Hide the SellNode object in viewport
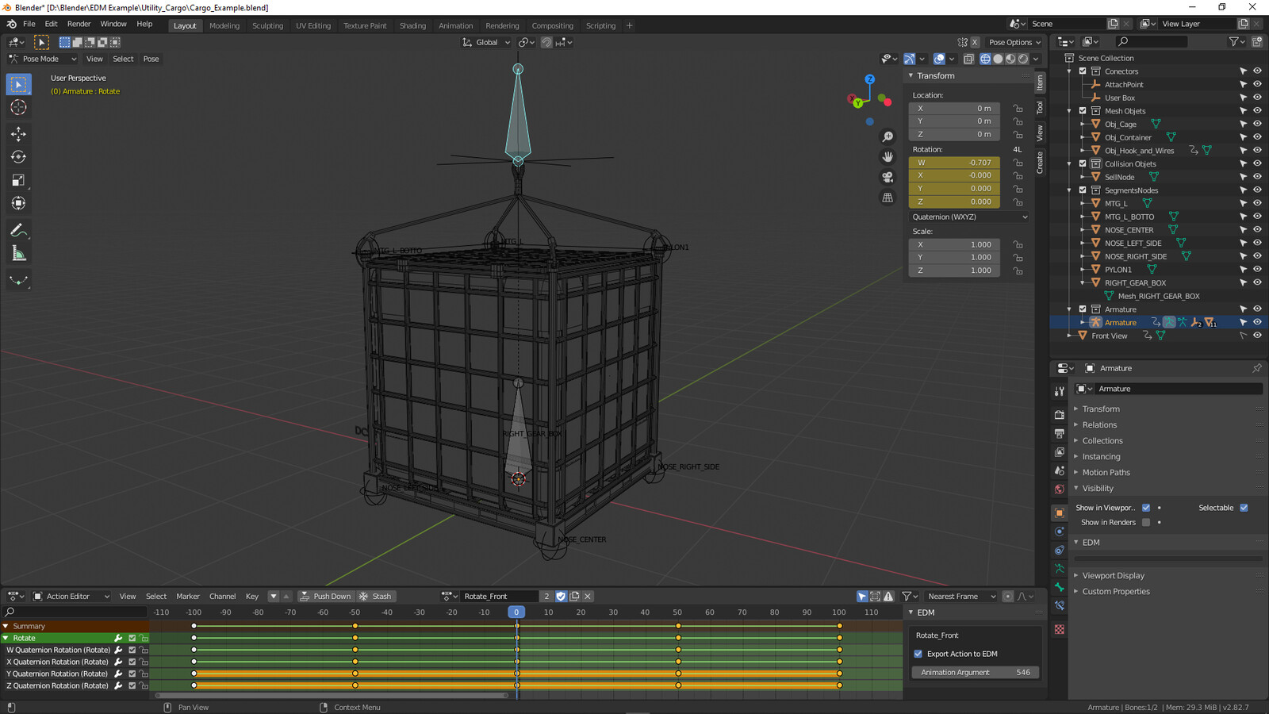 coord(1257,177)
